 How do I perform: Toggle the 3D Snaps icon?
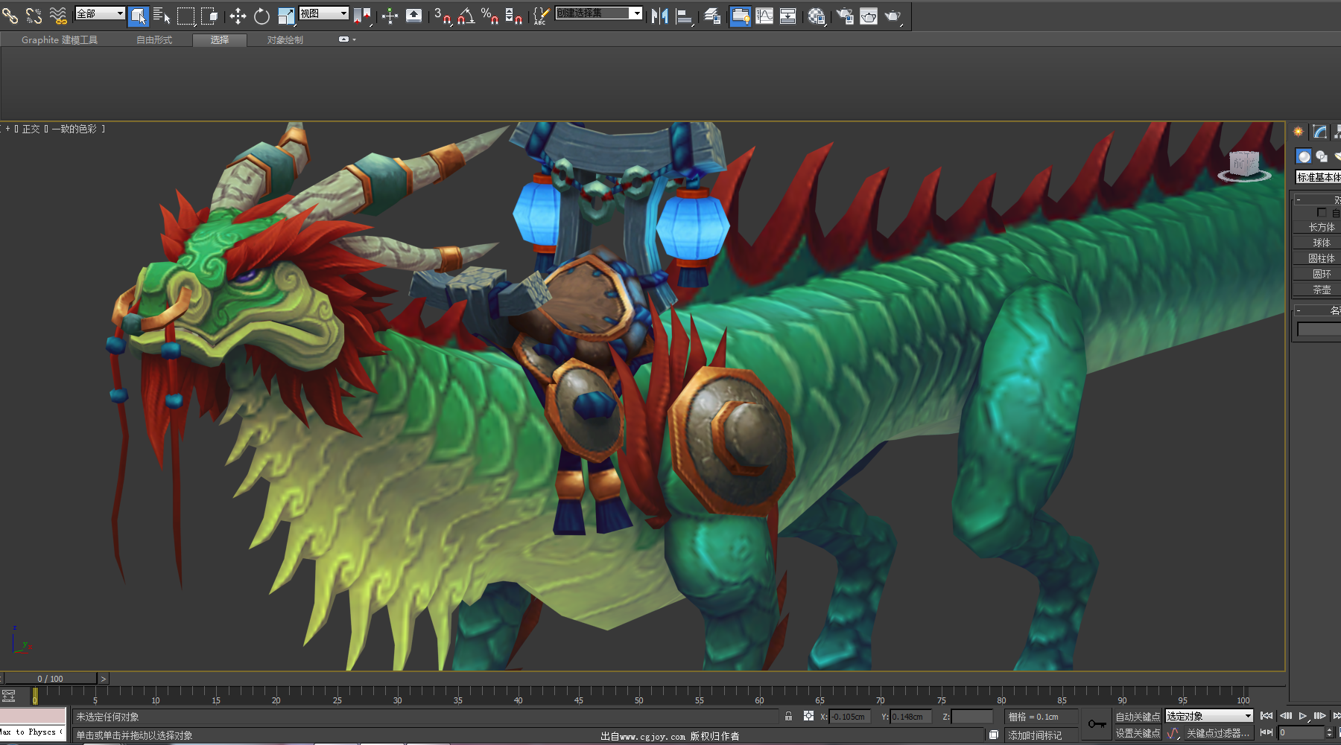click(x=443, y=16)
